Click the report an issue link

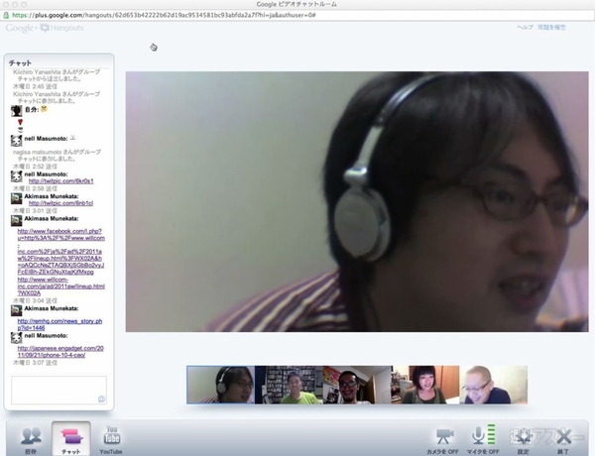coord(551,28)
